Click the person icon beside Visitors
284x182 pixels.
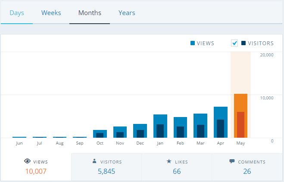click(94, 162)
